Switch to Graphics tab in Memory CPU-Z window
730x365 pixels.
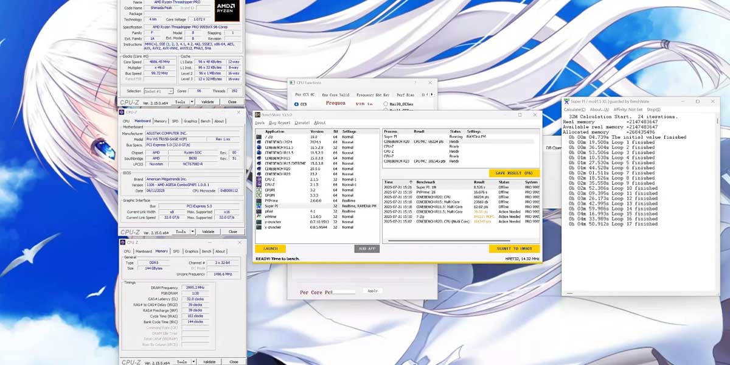tap(192, 251)
